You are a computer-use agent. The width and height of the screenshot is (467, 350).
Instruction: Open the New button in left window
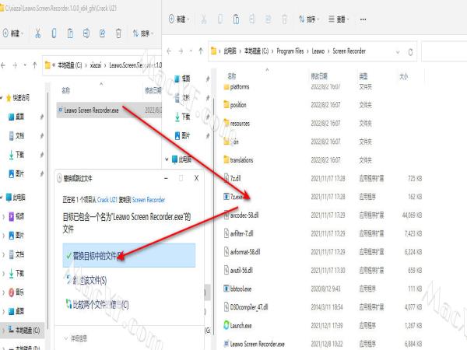pos(12,33)
